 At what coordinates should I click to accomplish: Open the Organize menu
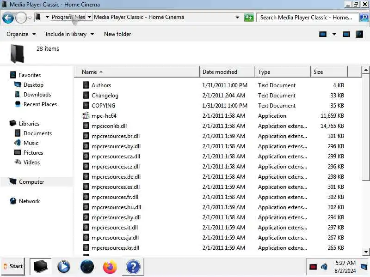[21, 34]
